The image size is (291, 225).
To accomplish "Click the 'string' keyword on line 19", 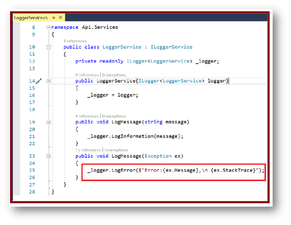I will click(x=154, y=122).
